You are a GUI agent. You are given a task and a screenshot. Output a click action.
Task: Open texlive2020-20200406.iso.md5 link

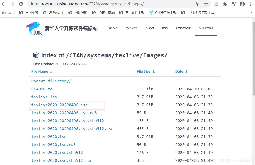tap(64, 113)
